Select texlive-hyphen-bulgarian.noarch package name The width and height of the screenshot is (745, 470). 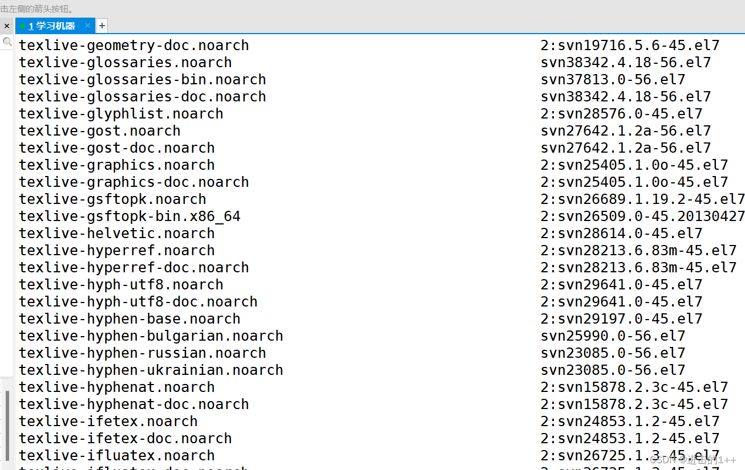click(x=151, y=336)
